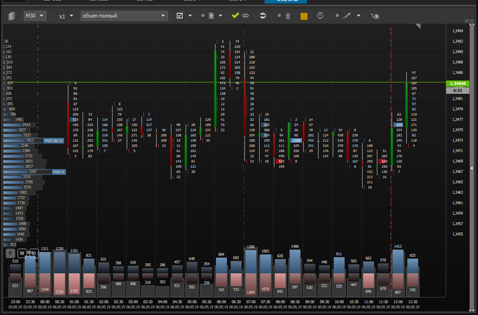The height and width of the screenshot is (315, 478).
Task: Click the document page icon in toolbar
Action: tap(211, 16)
